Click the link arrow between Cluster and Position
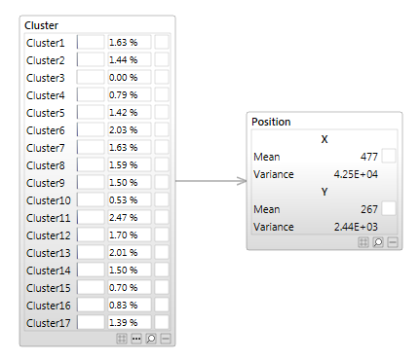Screen dimensions: 420x361 [211, 181]
